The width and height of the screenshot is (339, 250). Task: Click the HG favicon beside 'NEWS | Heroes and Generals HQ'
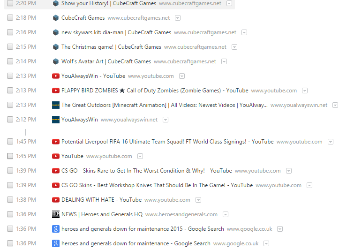(x=56, y=214)
